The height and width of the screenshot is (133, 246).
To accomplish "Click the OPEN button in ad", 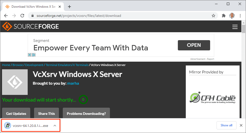I will [194, 45].
